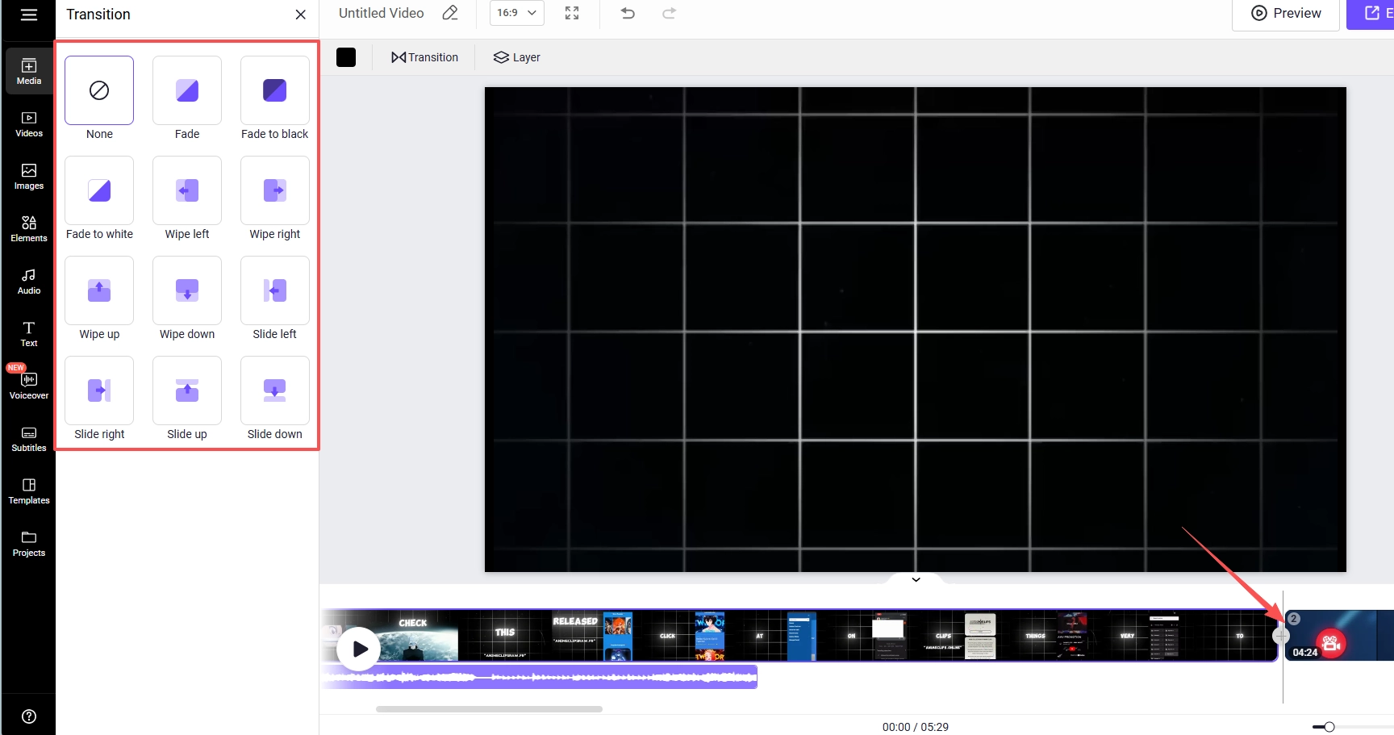
Task: Open the background color swatch
Action: [346, 56]
